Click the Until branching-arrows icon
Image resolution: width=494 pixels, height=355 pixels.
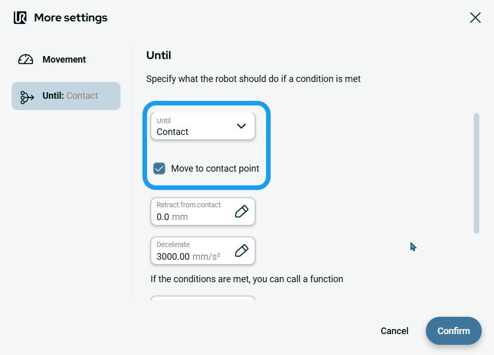pyautogui.click(x=27, y=96)
